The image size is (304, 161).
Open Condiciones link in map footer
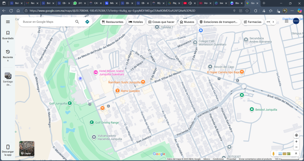point(218,159)
